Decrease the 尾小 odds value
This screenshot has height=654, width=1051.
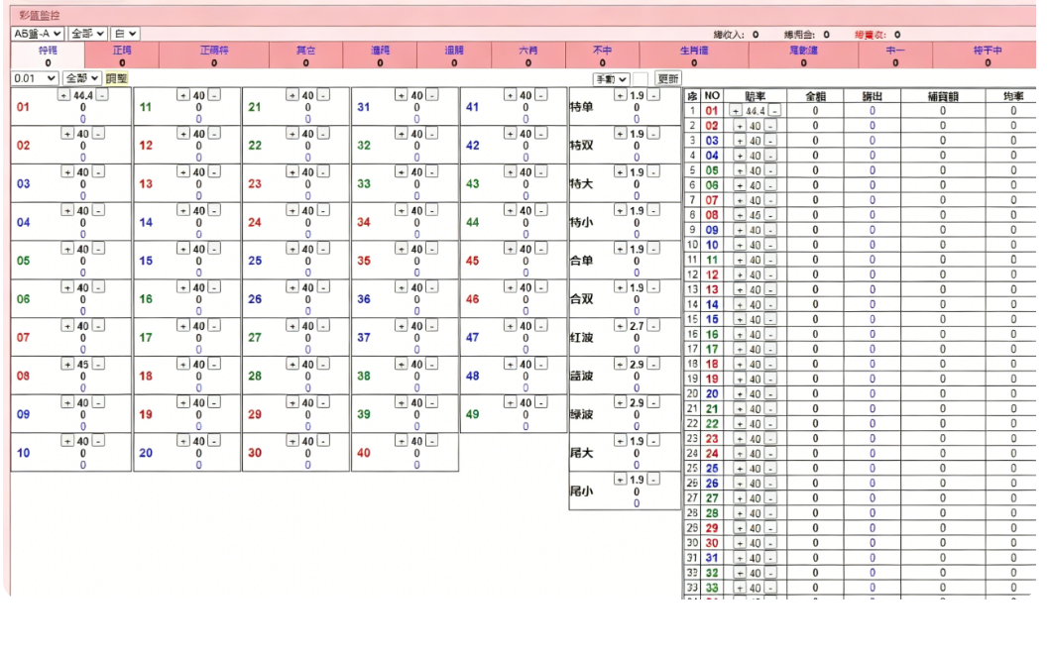[x=652, y=480]
